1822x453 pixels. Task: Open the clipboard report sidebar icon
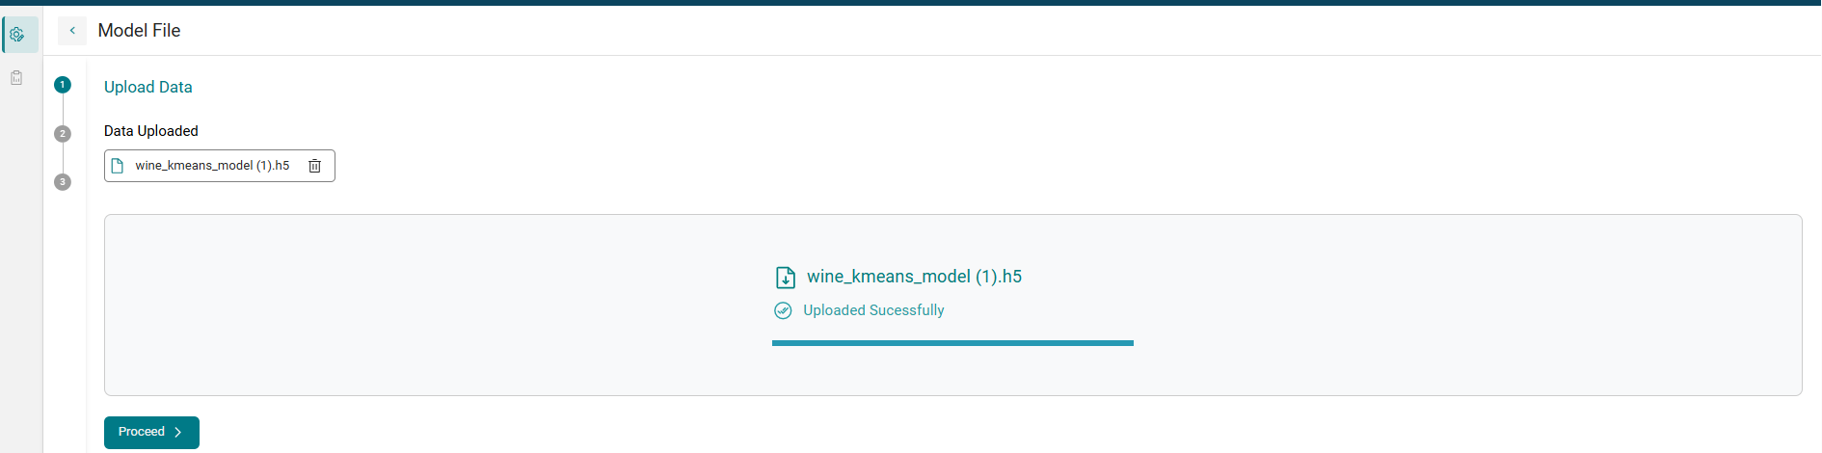click(16, 78)
